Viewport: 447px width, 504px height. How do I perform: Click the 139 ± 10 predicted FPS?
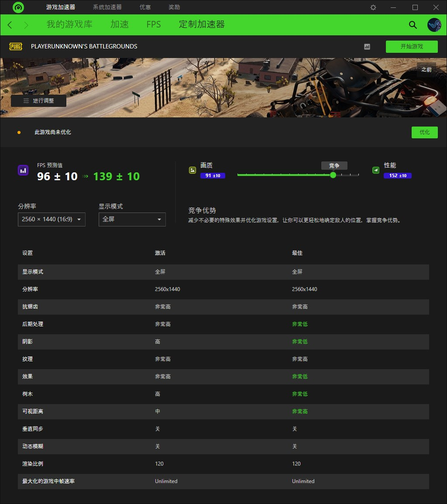[x=117, y=176]
